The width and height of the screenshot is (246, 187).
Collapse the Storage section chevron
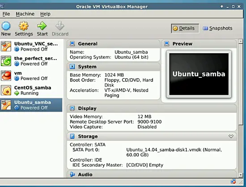click(x=231, y=136)
